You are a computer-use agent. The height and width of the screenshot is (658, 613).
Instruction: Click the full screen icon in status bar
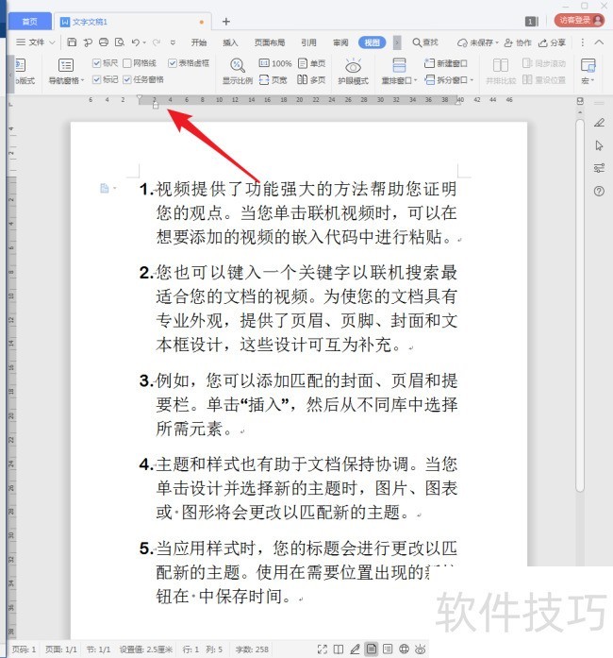(322, 650)
